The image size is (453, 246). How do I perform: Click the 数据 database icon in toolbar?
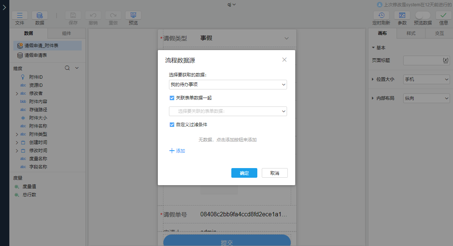[39, 16]
